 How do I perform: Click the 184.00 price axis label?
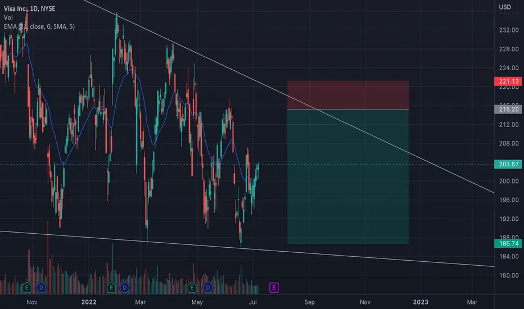click(509, 257)
